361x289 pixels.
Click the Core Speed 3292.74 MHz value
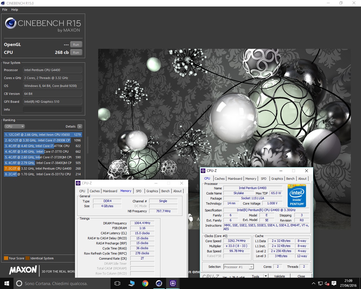[237, 241]
